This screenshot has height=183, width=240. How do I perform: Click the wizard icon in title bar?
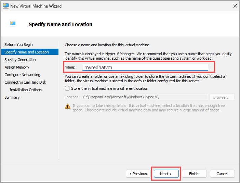click(x=6, y=6)
